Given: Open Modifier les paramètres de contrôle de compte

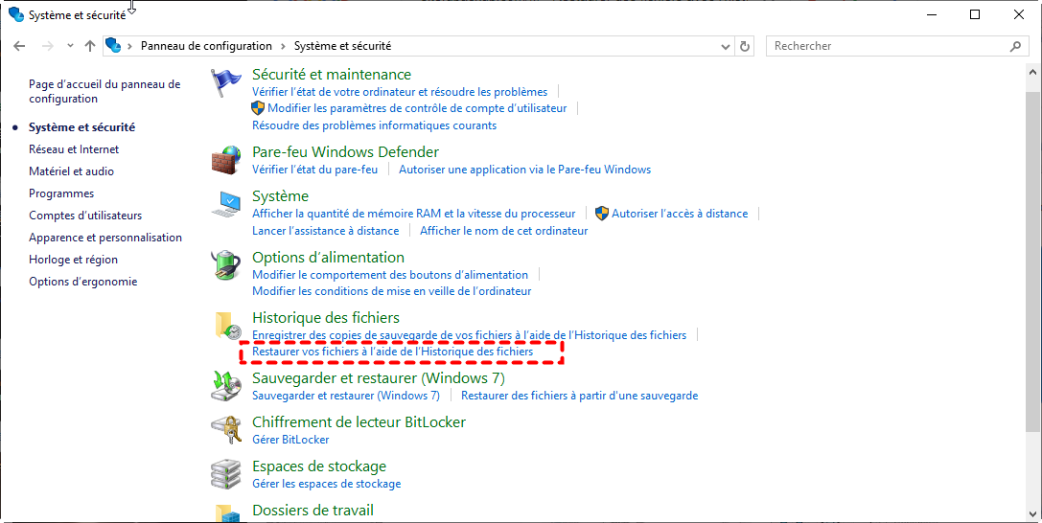Looking at the screenshot, I should [x=417, y=108].
